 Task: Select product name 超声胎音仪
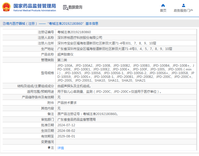click(65, 54)
